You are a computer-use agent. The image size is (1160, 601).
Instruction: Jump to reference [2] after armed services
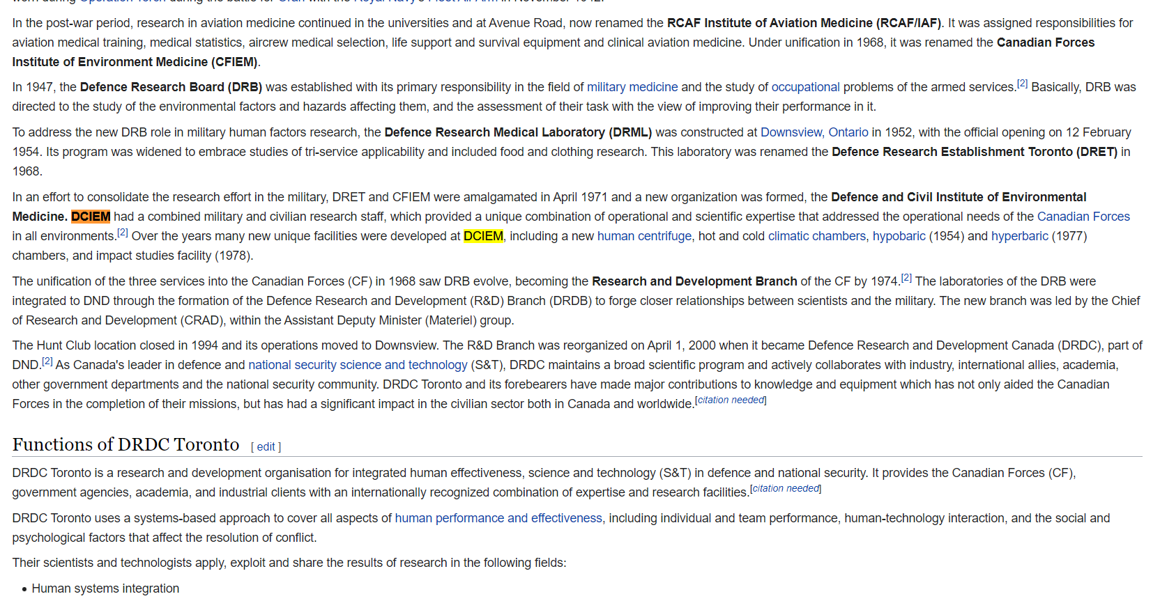tap(1022, 84)
